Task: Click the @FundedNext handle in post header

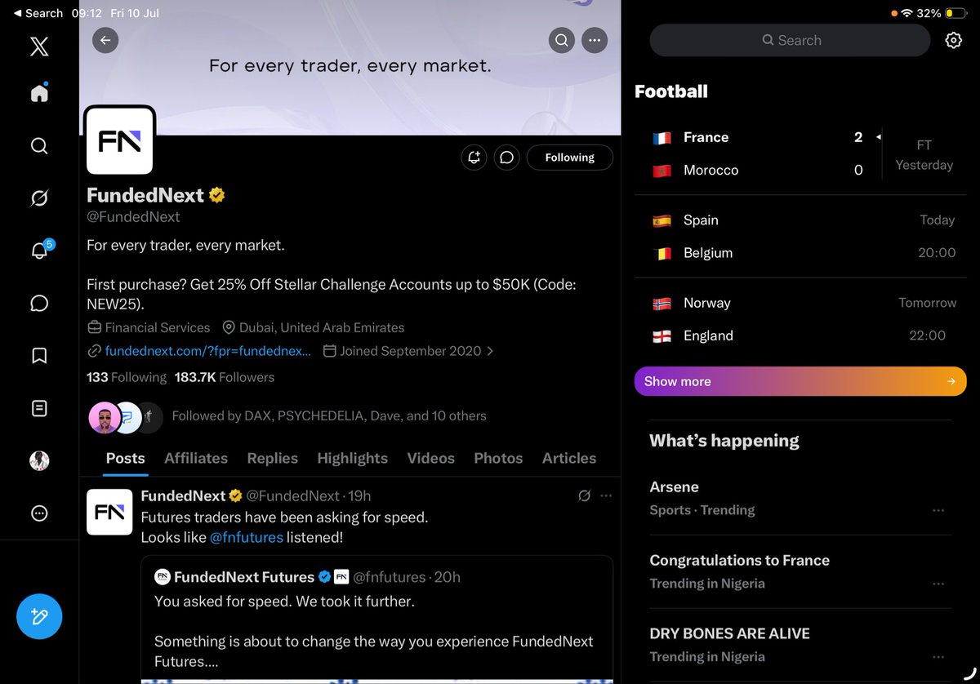Action: point(292,495)
